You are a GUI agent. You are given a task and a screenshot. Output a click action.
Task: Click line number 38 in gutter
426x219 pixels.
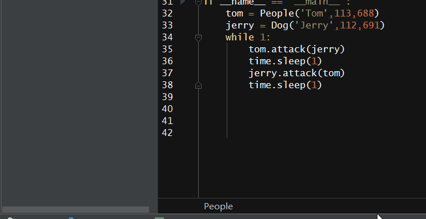coord(167,85)
